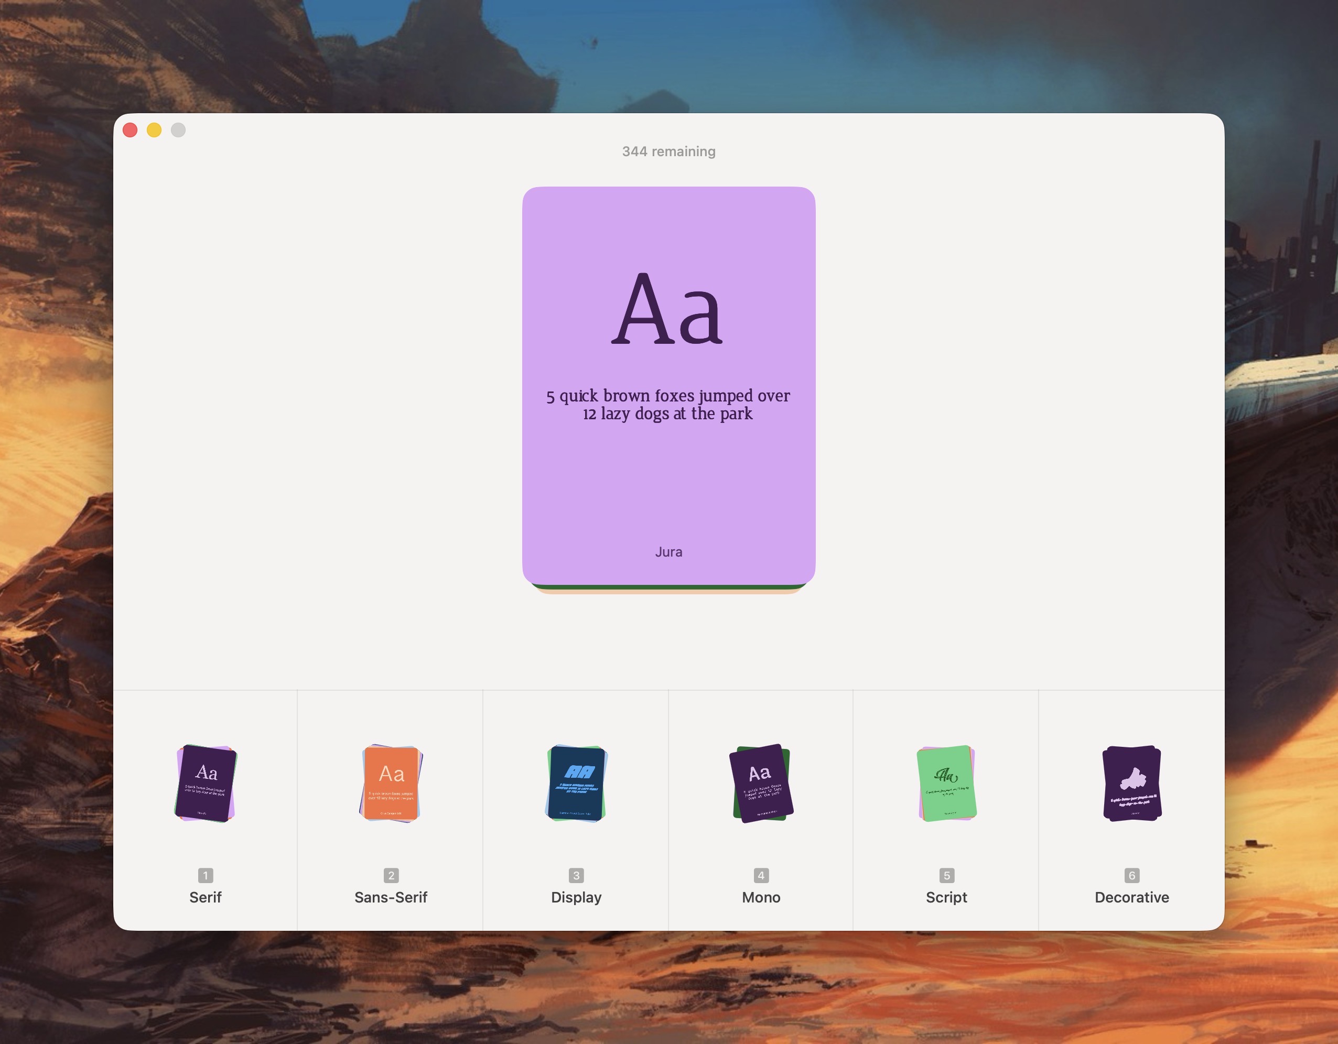
Task: Sort the card by clicking the Mono label
Action: [761, 898]
